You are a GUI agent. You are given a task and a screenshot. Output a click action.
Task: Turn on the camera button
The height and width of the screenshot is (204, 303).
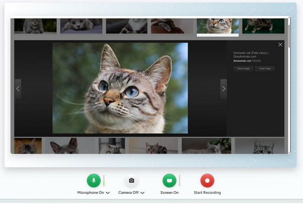click(132, 181)
